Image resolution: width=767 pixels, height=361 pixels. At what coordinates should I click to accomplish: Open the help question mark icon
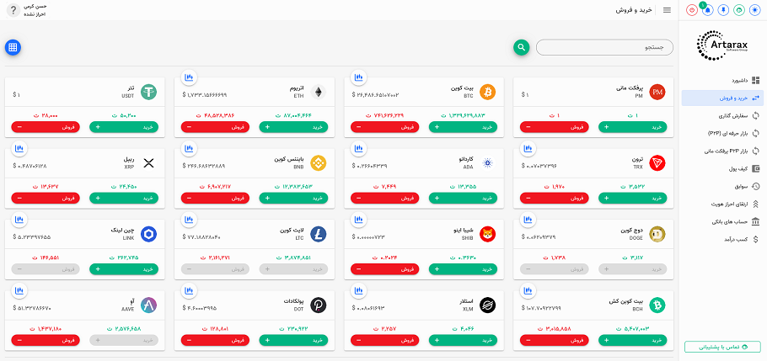pyautogui.click(x=13, y=10)
